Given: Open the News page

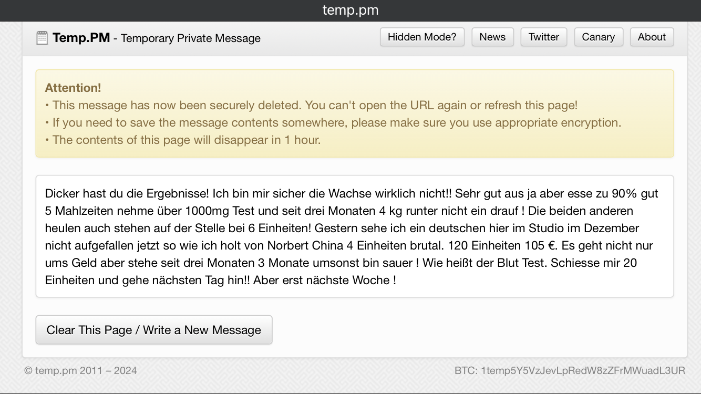Looking at the screenshot, I should click(492, 37).
